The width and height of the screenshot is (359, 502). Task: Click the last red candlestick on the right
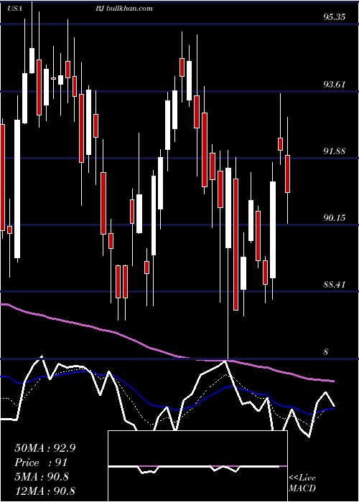pos(287,174)
